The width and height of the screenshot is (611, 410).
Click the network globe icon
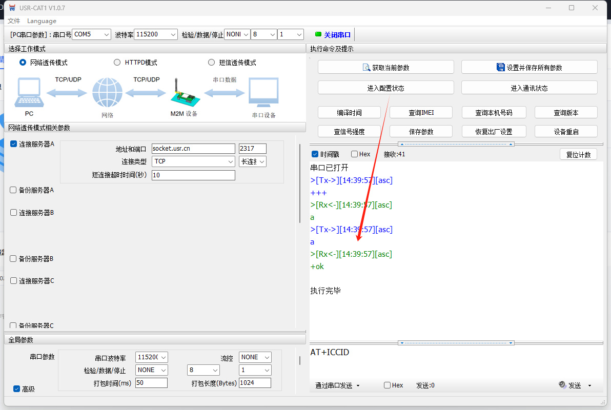click(107, 93)
